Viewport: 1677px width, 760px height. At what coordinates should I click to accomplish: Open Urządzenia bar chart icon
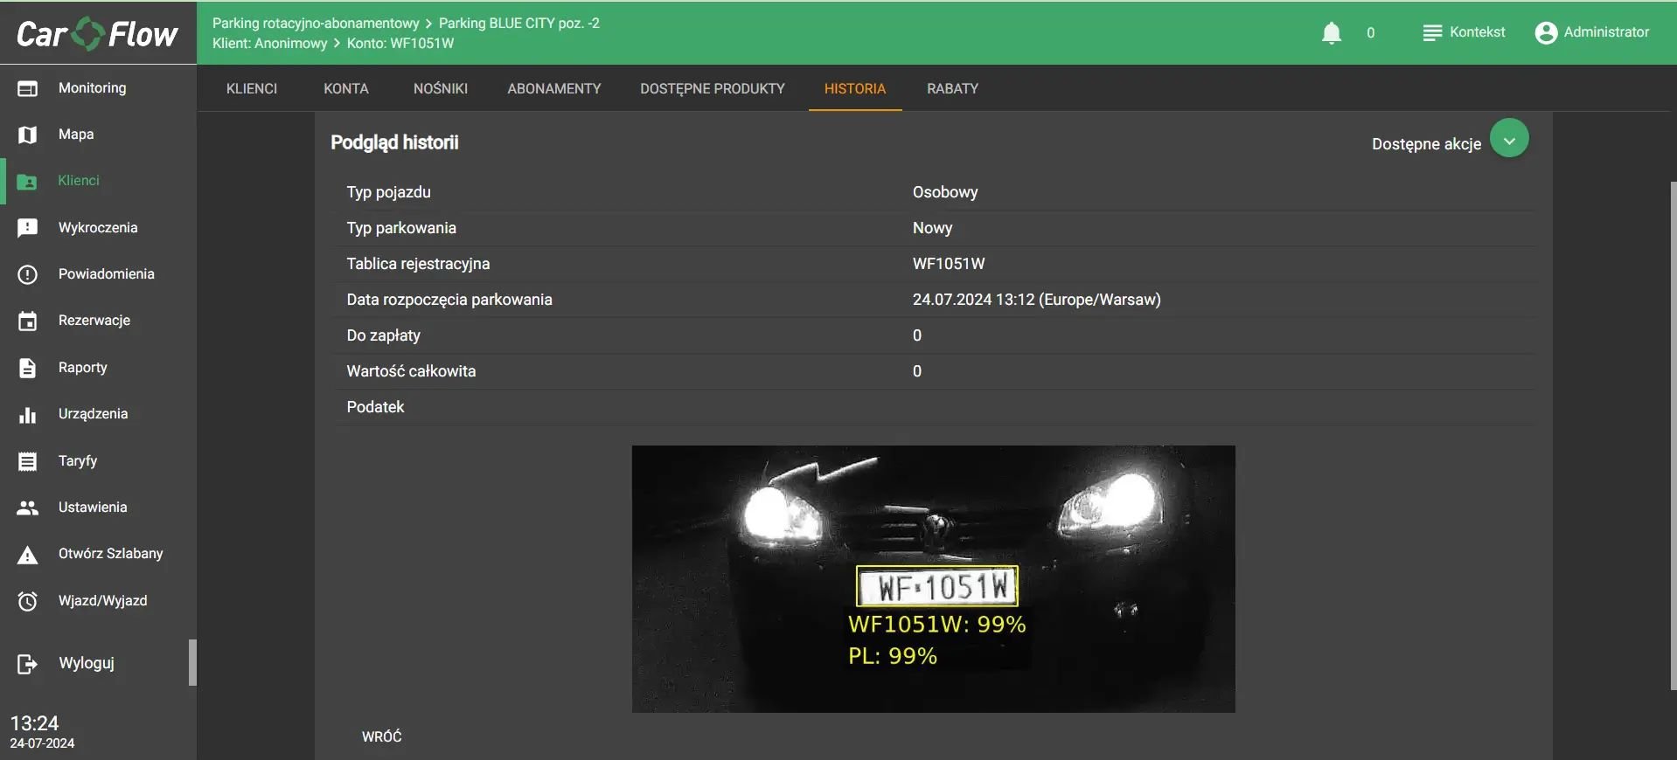click(x=27, y=414)
